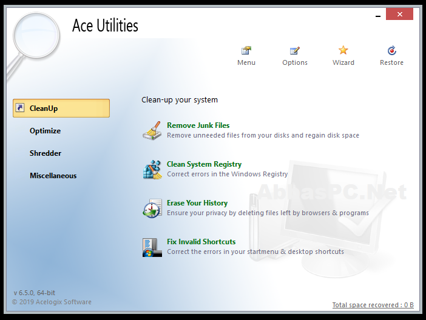Click the Menu label text
426x320 pixels.
(246, 62)
